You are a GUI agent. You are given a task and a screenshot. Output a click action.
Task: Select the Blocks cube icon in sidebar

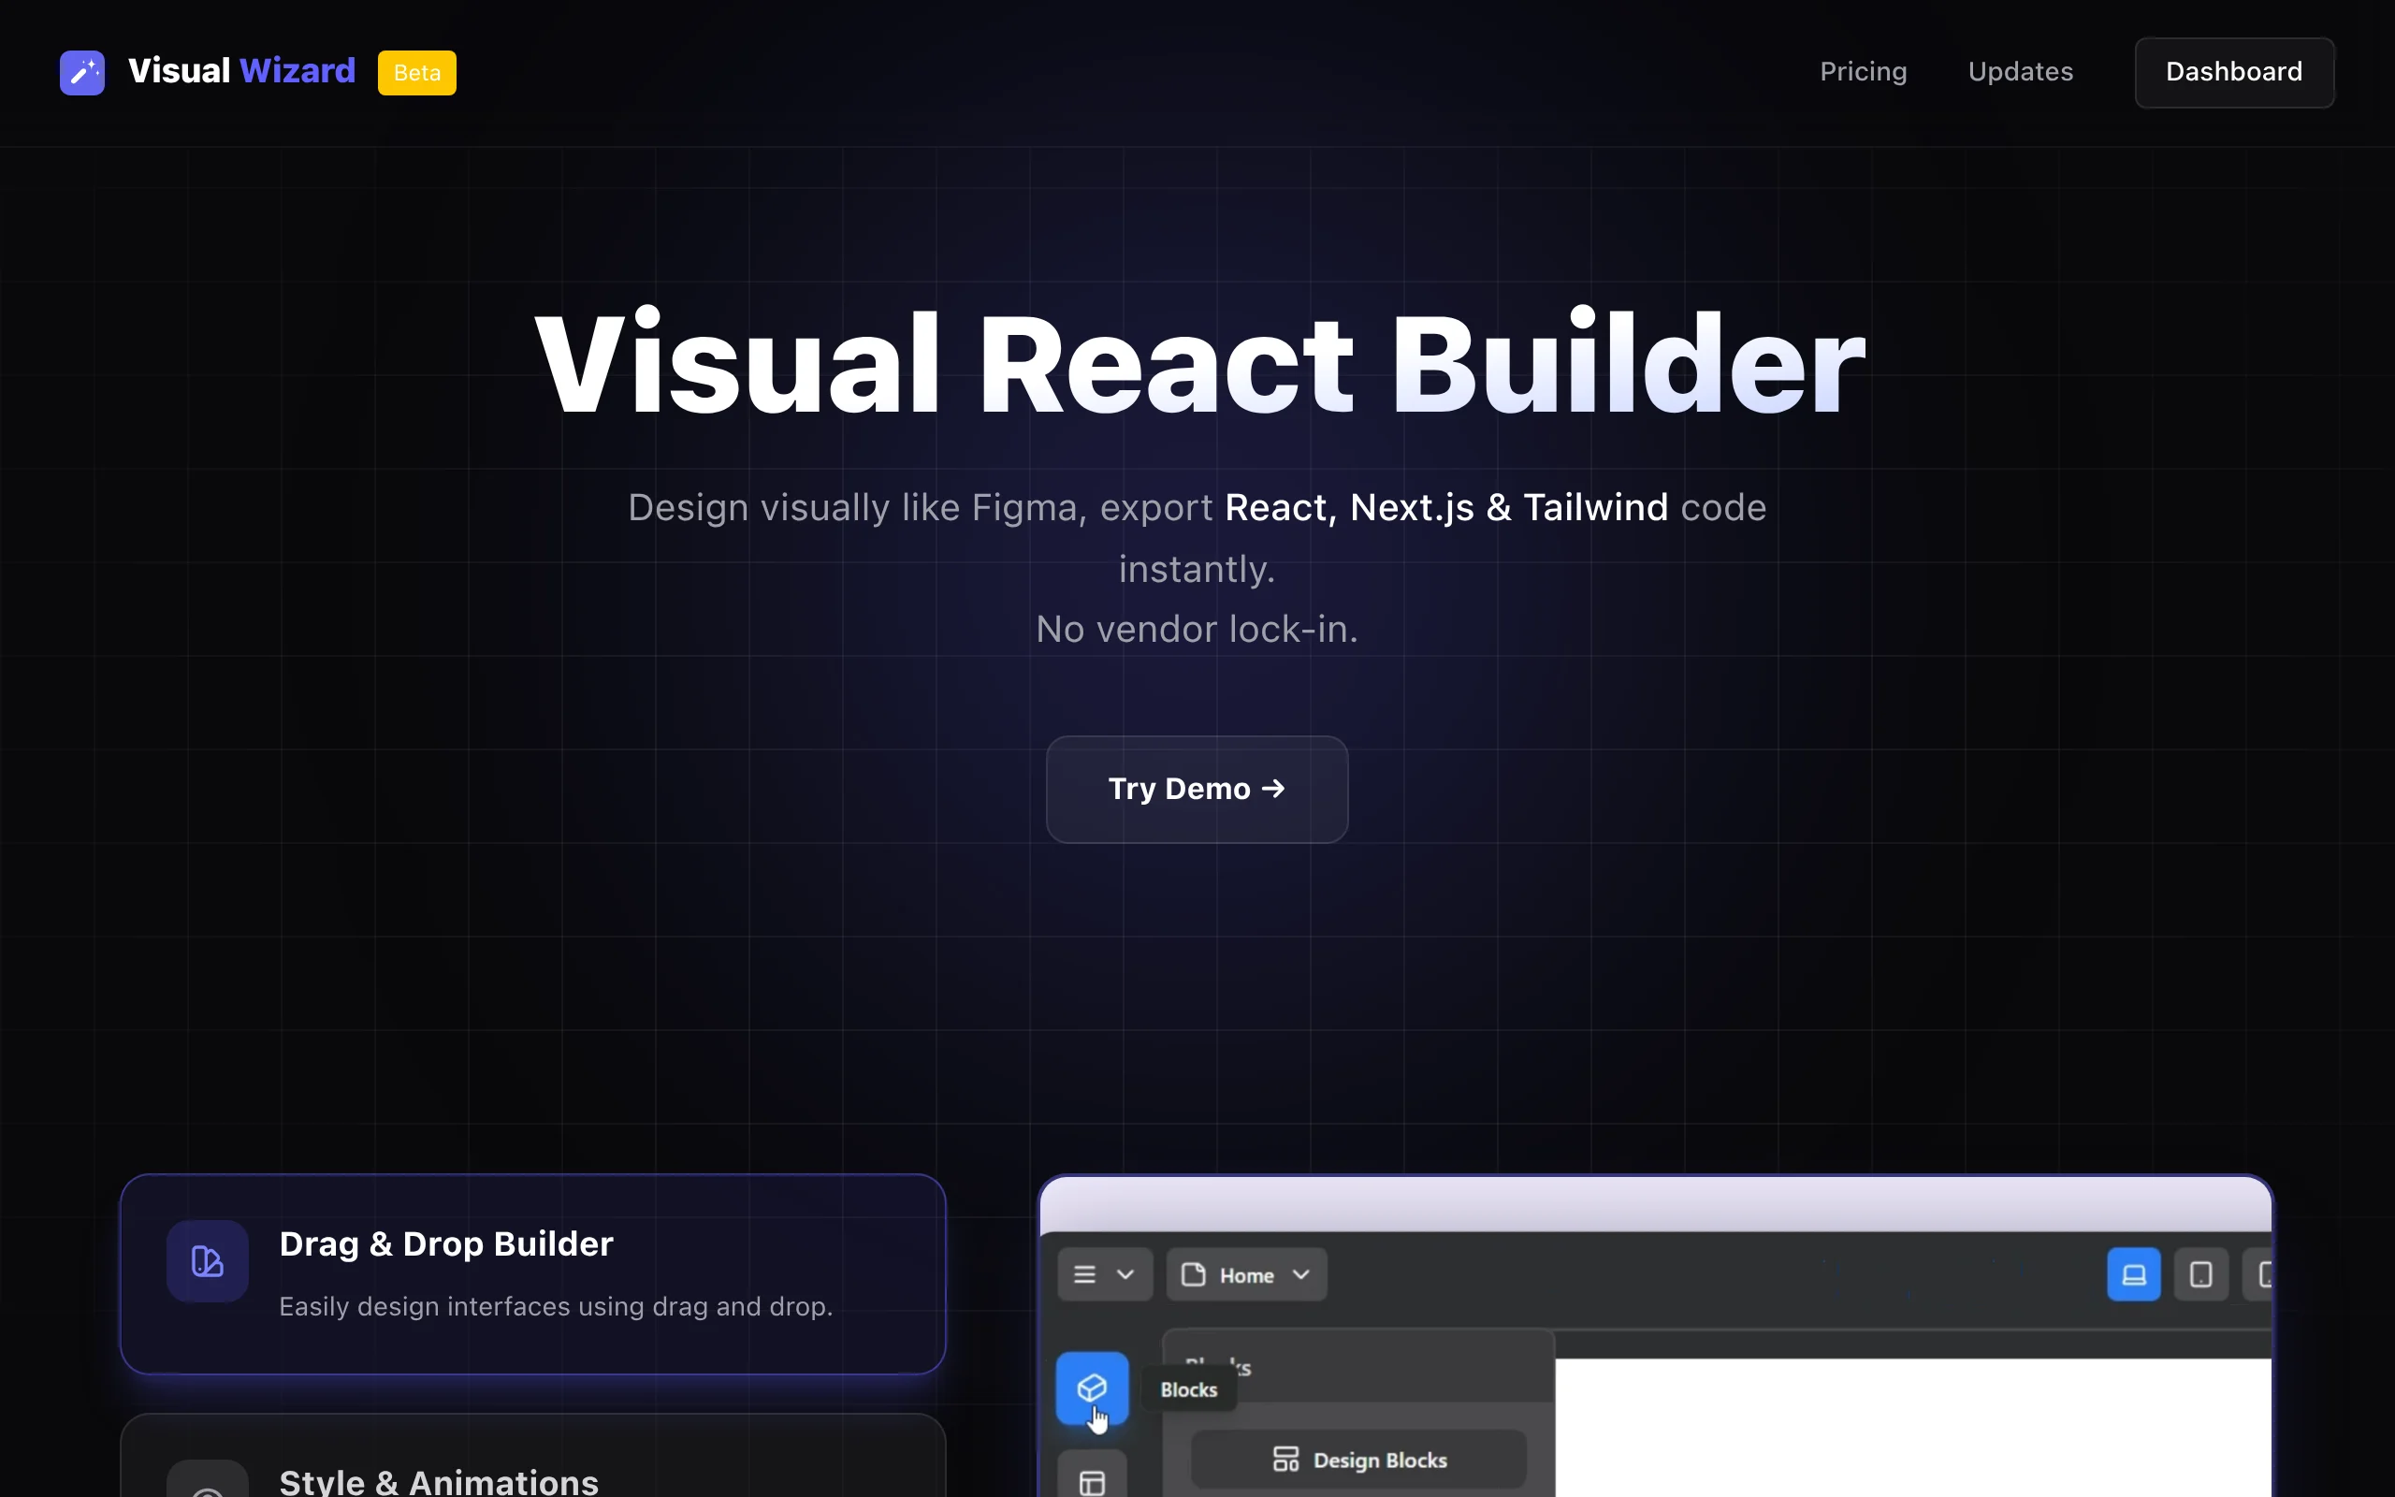pos(1092,1388)
